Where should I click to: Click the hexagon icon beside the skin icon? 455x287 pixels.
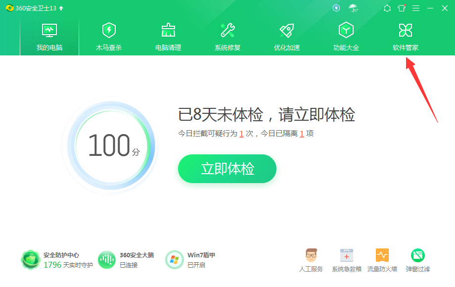(387, 8)
